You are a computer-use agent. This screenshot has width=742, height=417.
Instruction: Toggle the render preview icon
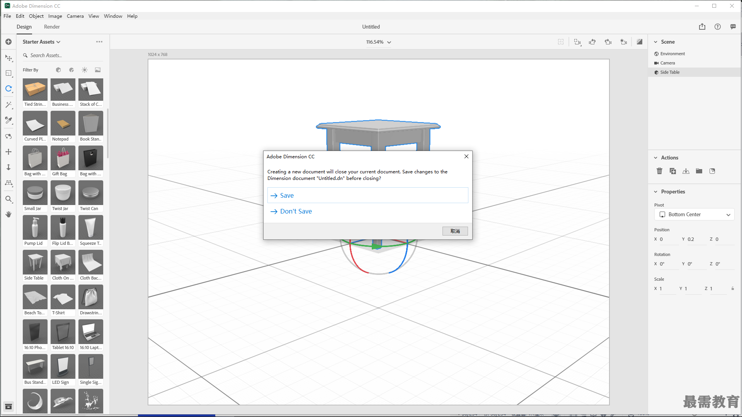[640, 42]
